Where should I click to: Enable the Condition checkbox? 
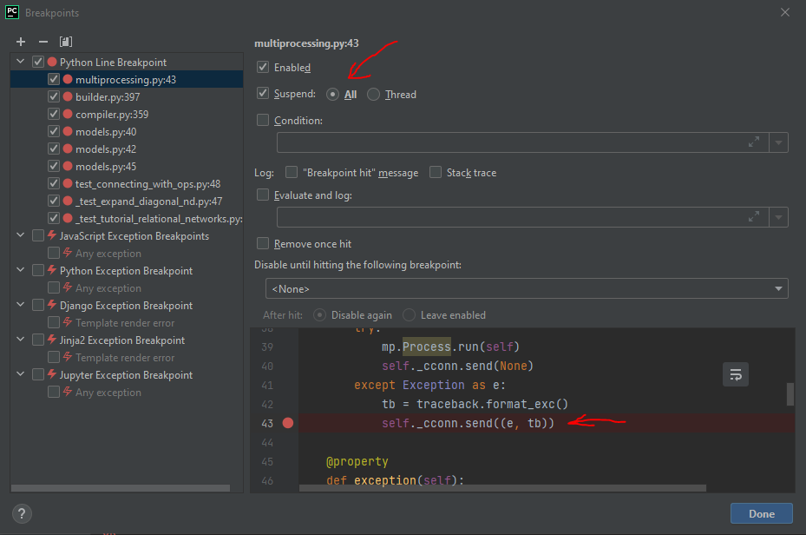click(263, 120)
